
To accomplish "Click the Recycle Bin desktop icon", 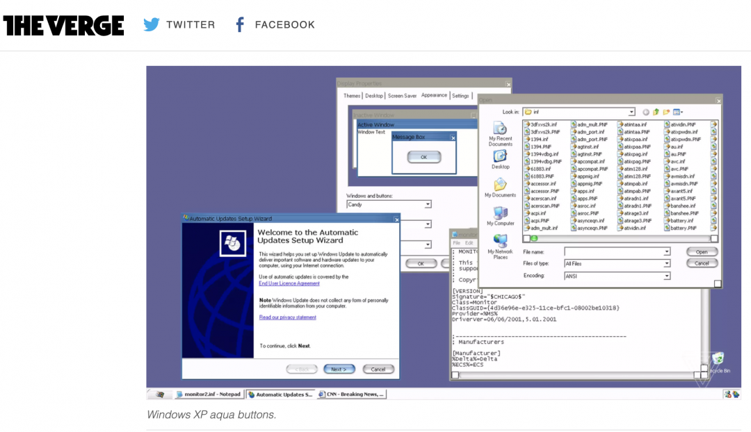I will [718, 360].
